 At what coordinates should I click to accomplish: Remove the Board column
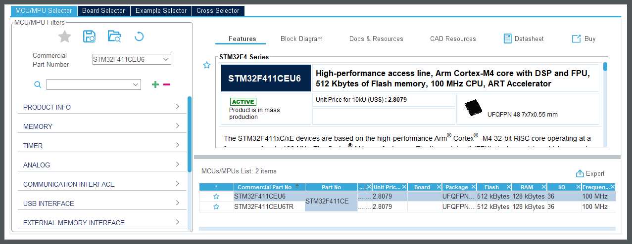pyautogui.click(x=438, y=187)
